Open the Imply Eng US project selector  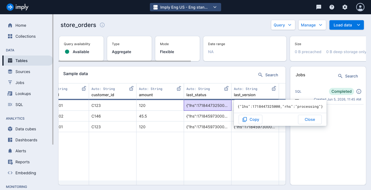coord(185,7)
